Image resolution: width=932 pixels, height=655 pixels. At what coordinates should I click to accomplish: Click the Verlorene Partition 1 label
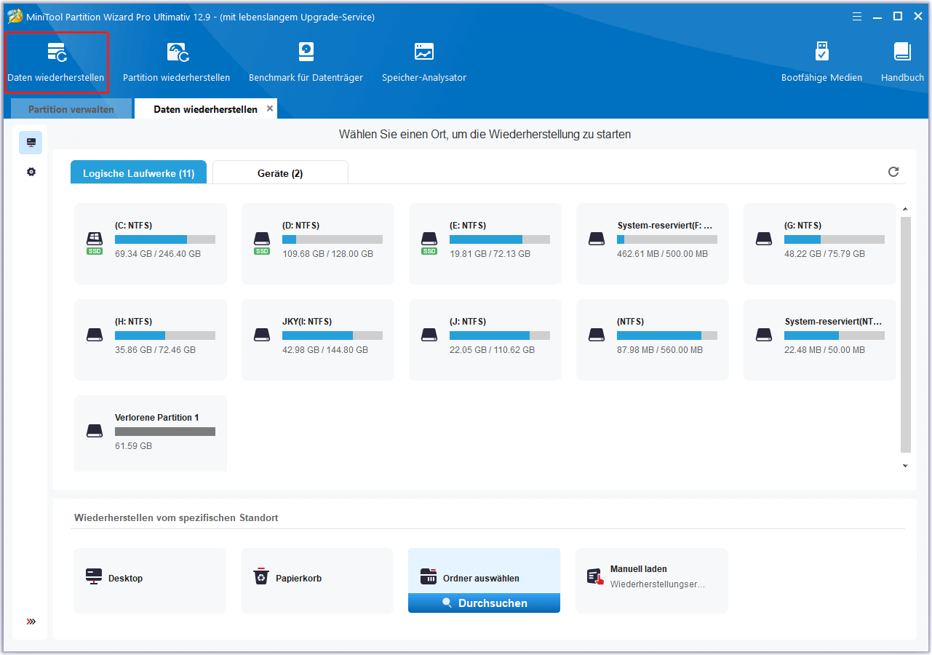157,418
